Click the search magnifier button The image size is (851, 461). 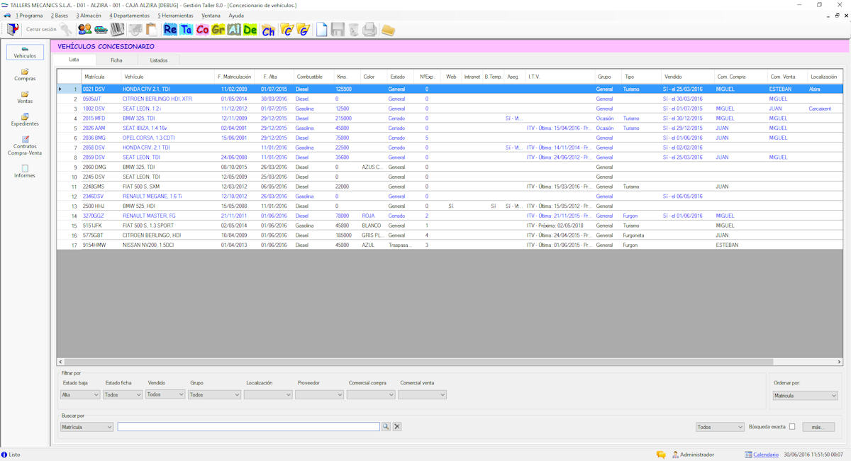point(386,427)
